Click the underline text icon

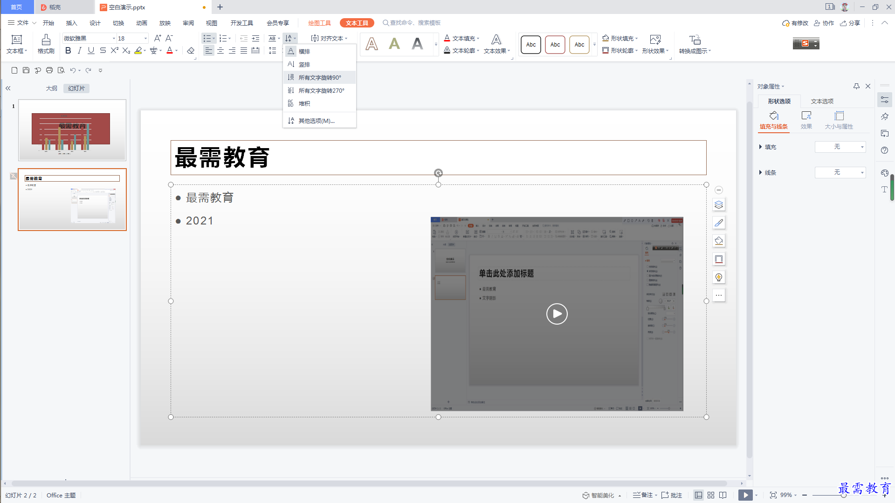(x=91, y=51)
